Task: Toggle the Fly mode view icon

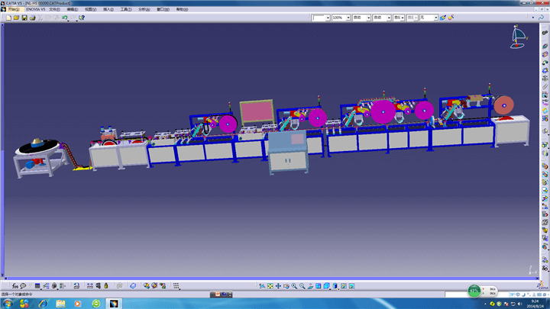Action: pyautogui.click(x=261, y=285)
